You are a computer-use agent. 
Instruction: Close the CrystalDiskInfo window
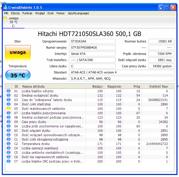173,7
